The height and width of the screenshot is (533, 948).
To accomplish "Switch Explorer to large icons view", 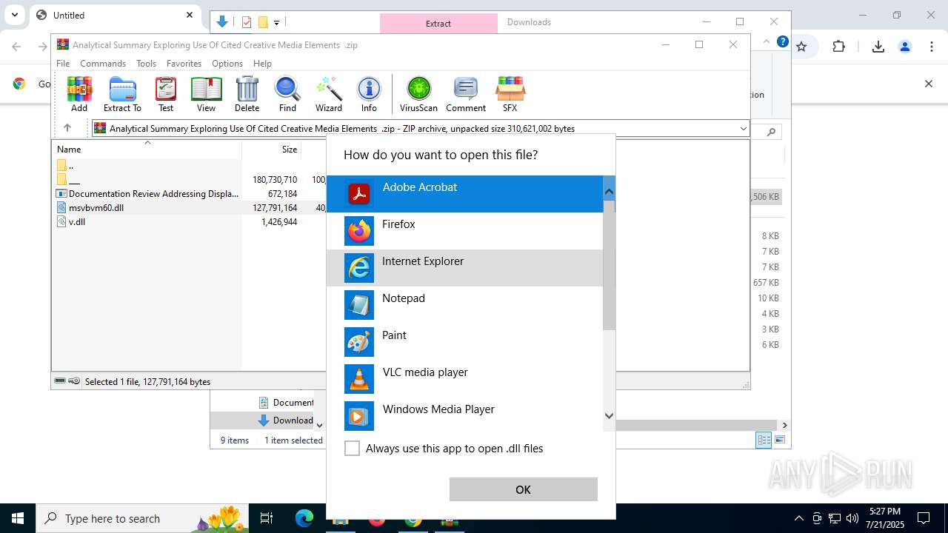I will [x=779, y=440].
